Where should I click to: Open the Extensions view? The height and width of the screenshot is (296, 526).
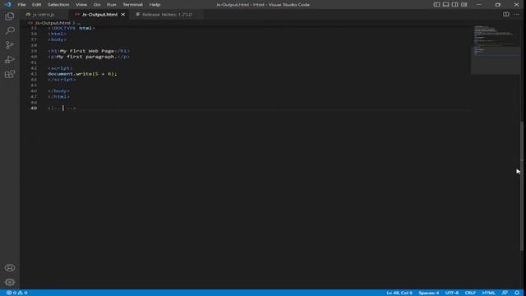(x=10, y=74)
